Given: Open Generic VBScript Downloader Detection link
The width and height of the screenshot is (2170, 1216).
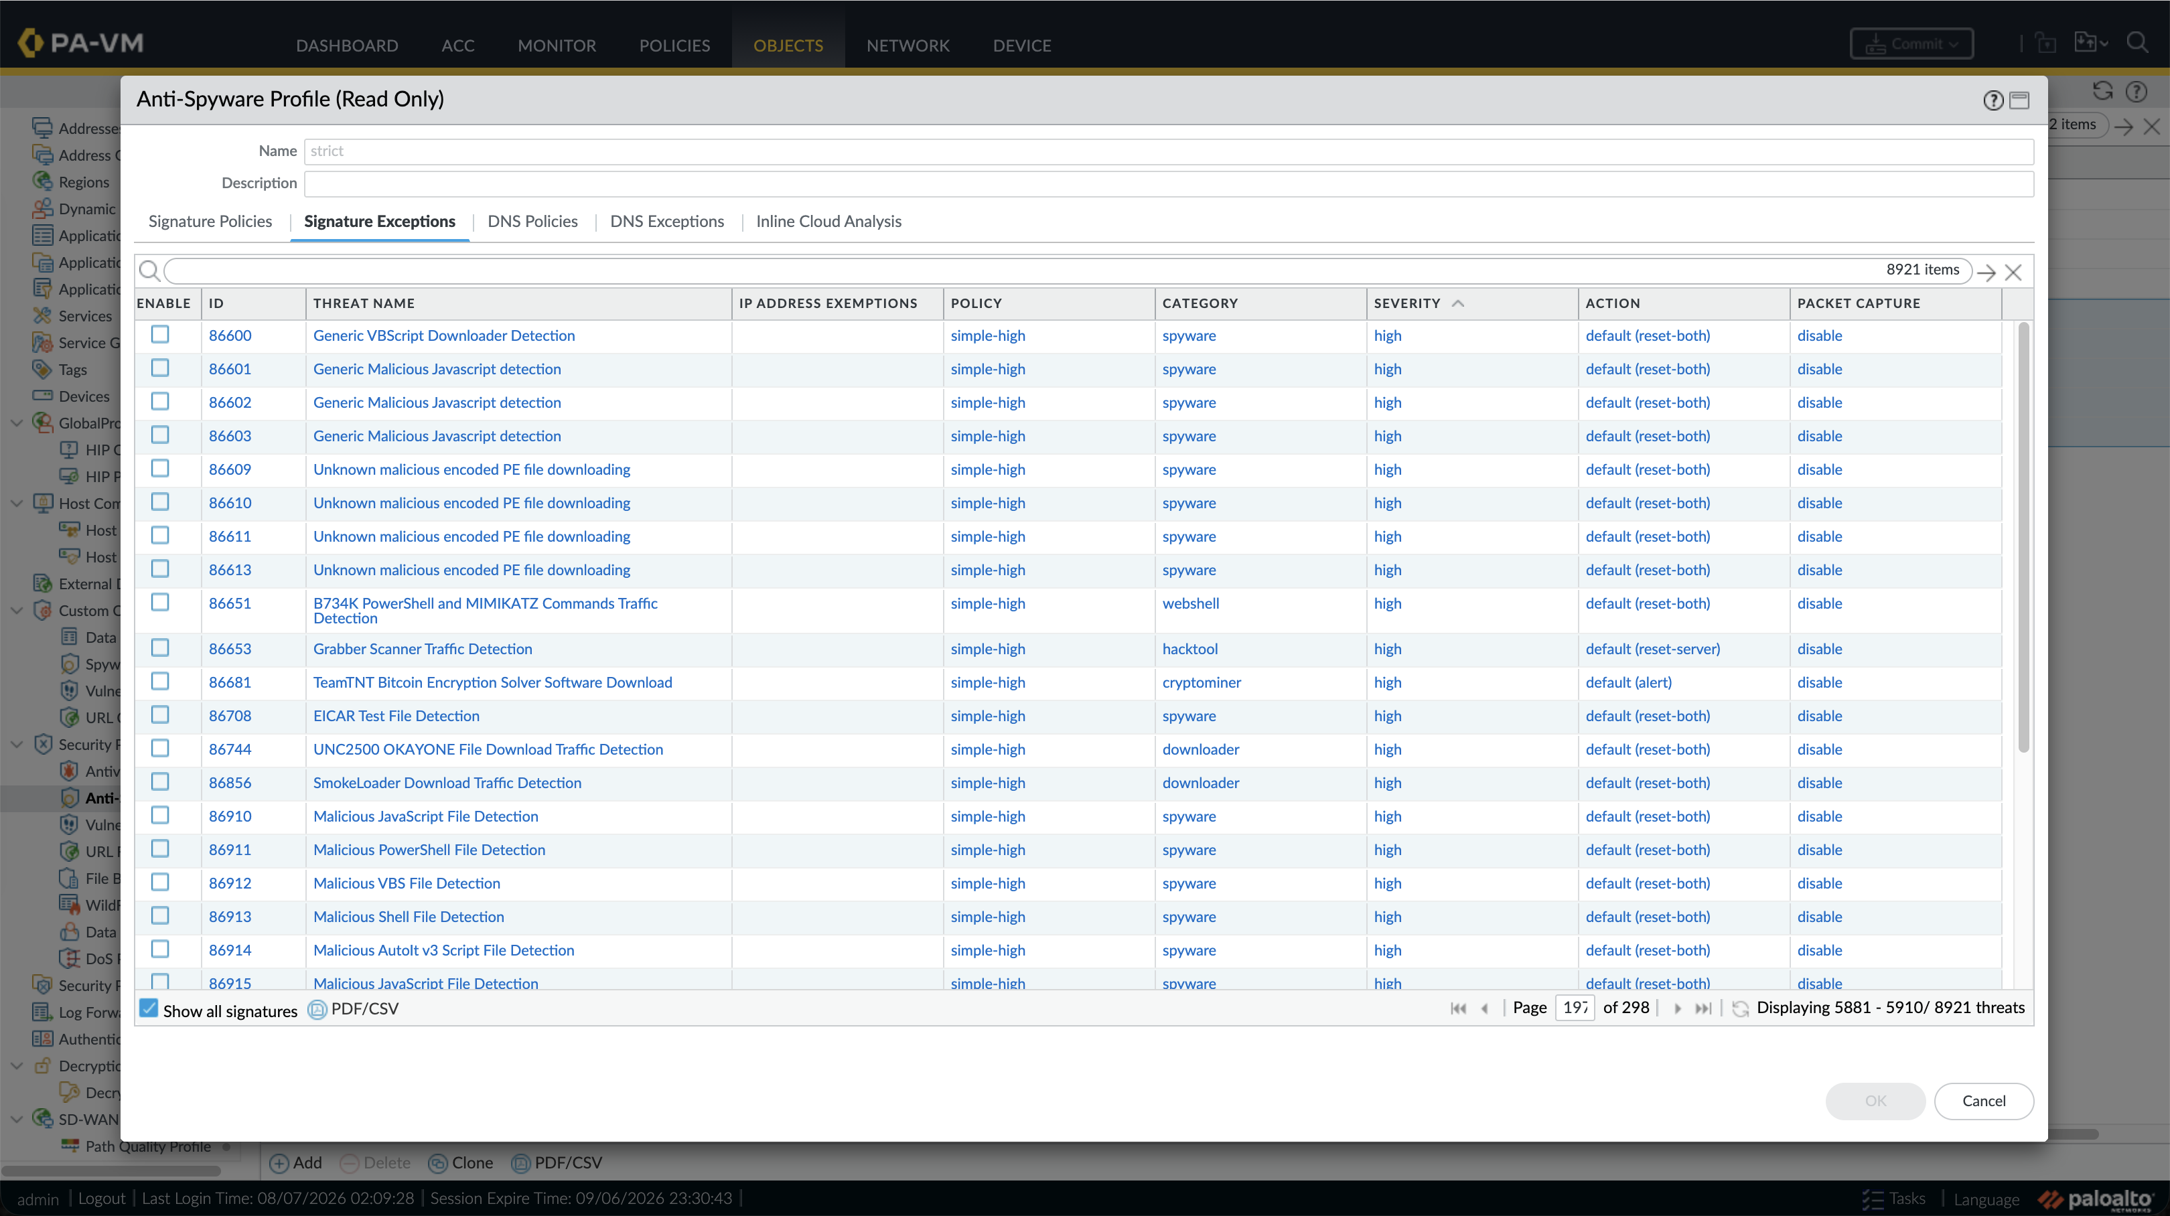Looking at the screenshot, I should 444,336.
